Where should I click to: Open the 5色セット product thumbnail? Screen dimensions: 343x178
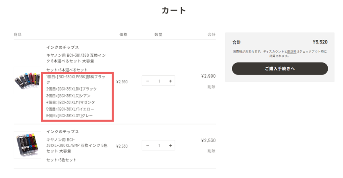27,145
